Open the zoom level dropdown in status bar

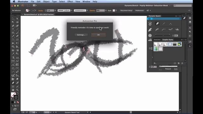[36, 112]
